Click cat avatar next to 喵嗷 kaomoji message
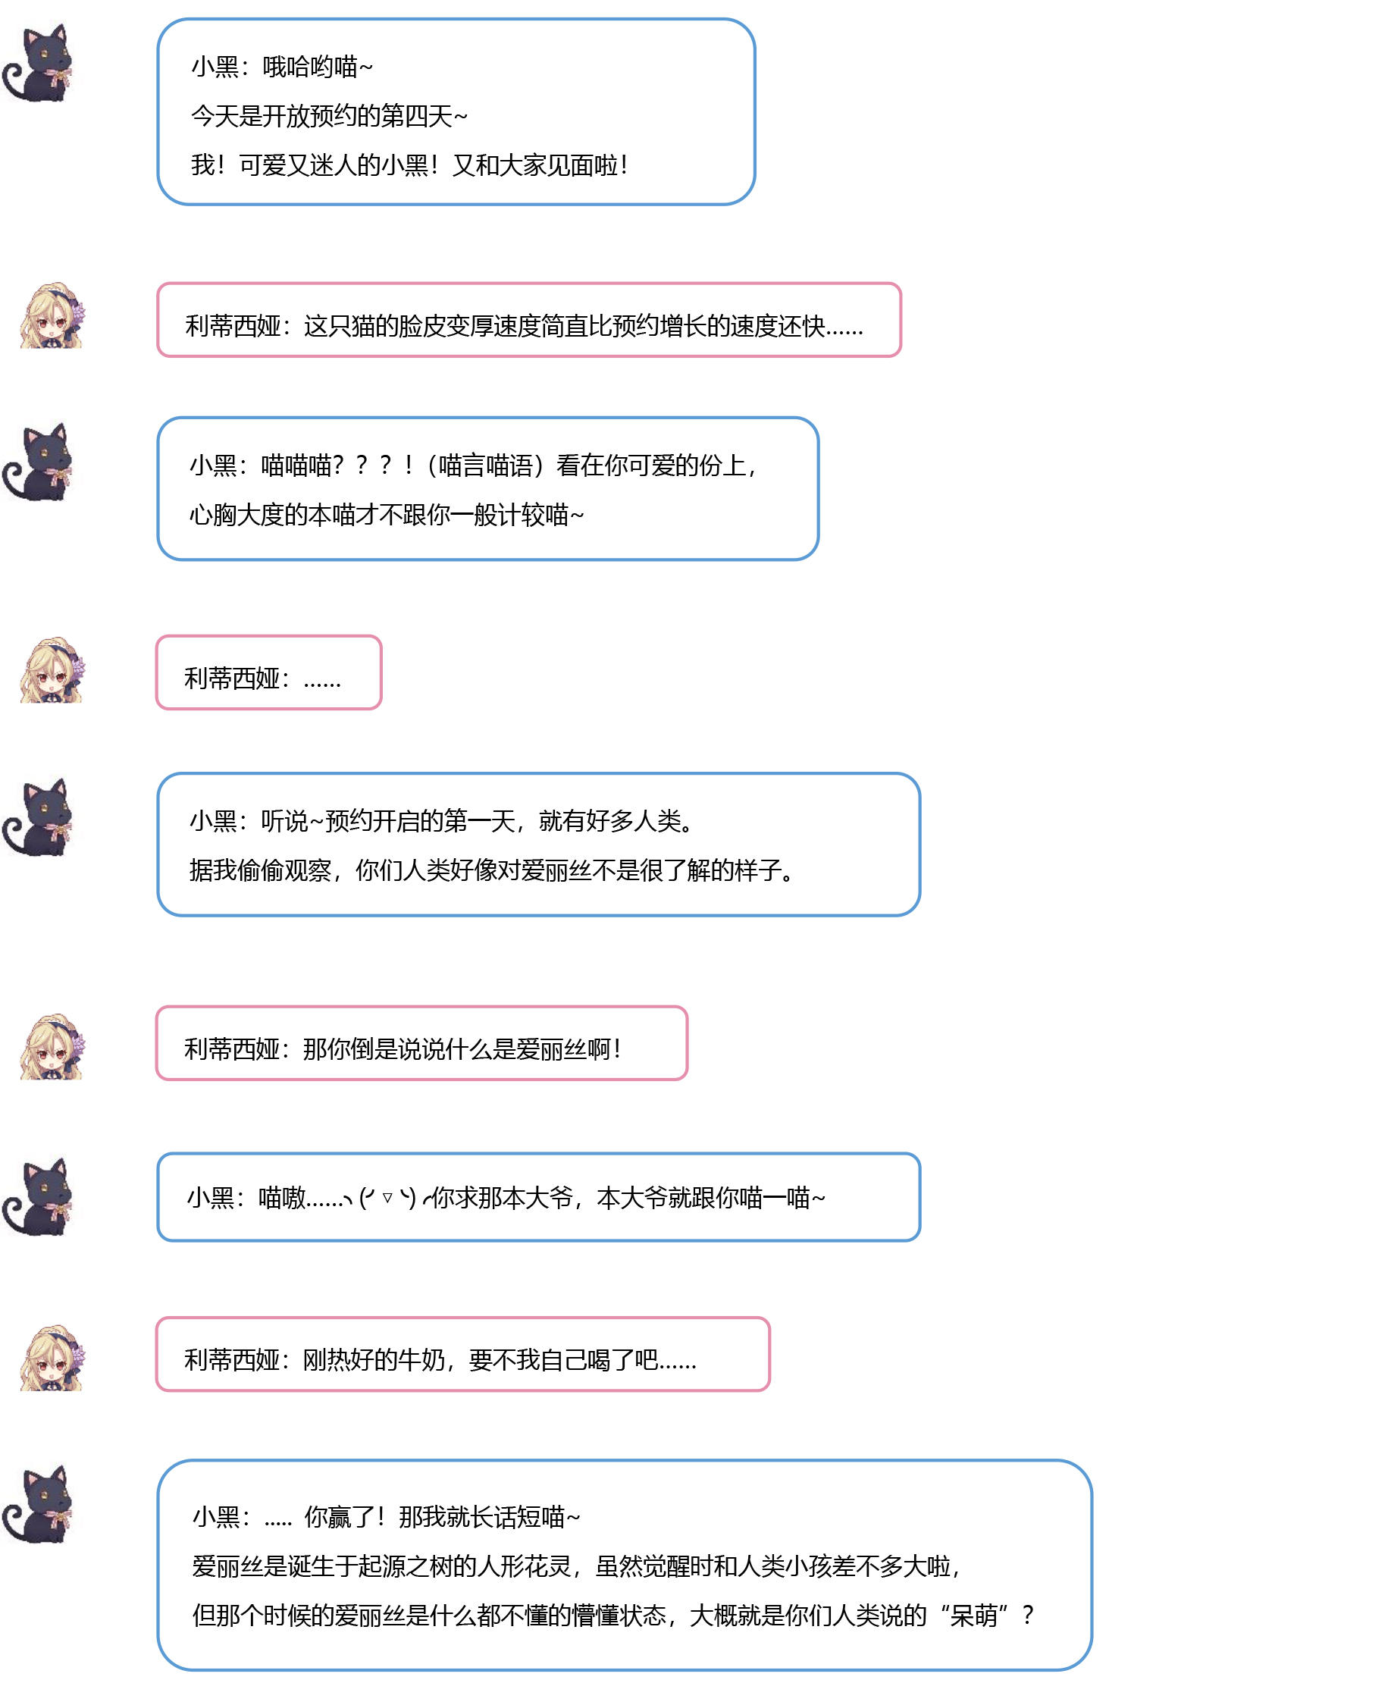Image resolution: width=1391 pixels, height=1705 pixels. 38,1196
